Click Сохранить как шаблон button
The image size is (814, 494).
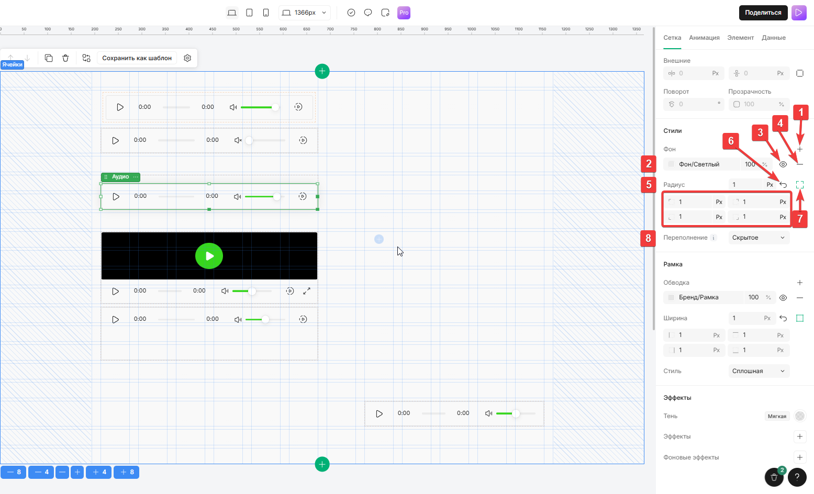point(137,58)
